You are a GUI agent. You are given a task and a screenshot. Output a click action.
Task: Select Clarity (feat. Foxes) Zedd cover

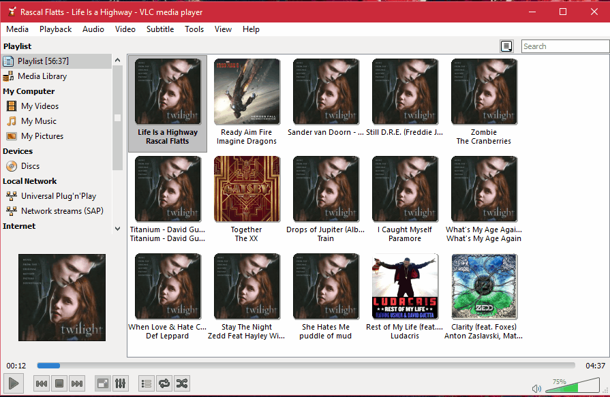484,287
